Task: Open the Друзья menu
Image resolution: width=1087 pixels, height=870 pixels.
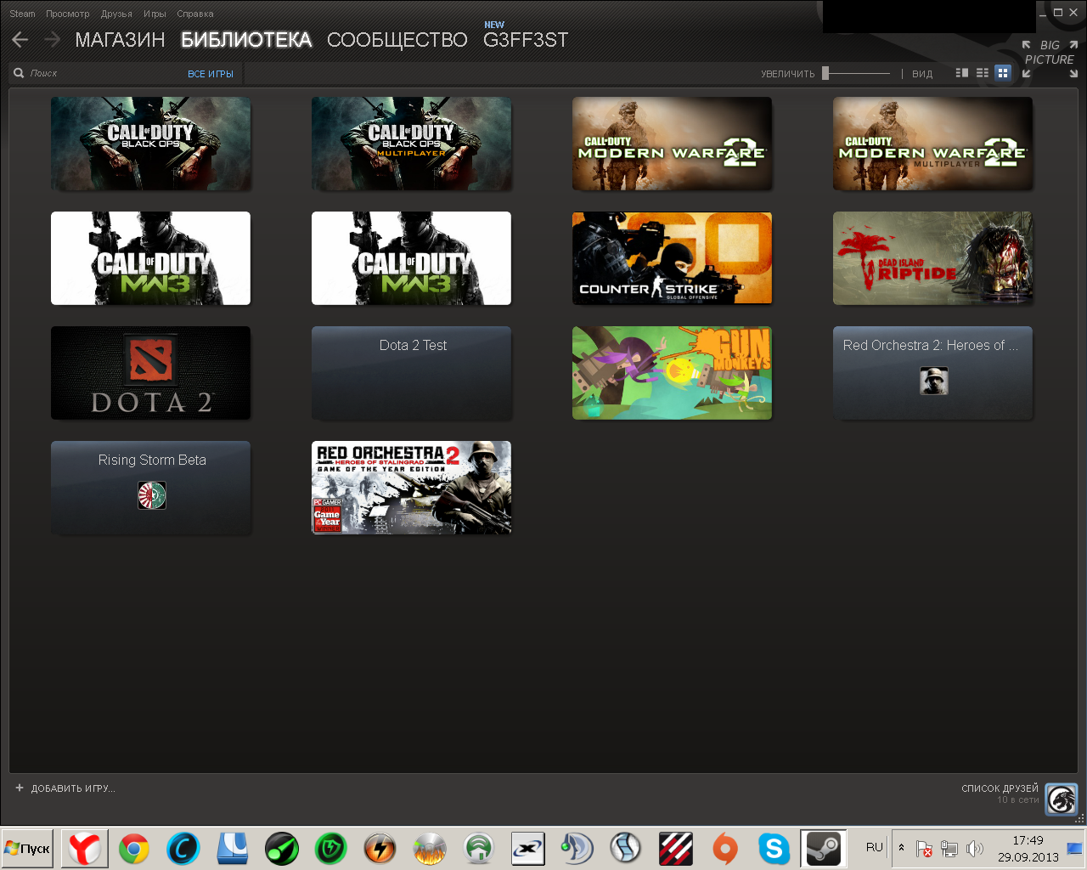Action: point(116,14)
